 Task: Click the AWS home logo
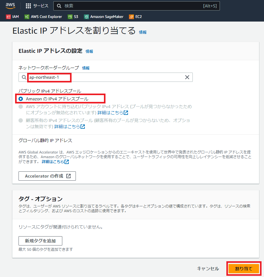(x=9, y=5)
